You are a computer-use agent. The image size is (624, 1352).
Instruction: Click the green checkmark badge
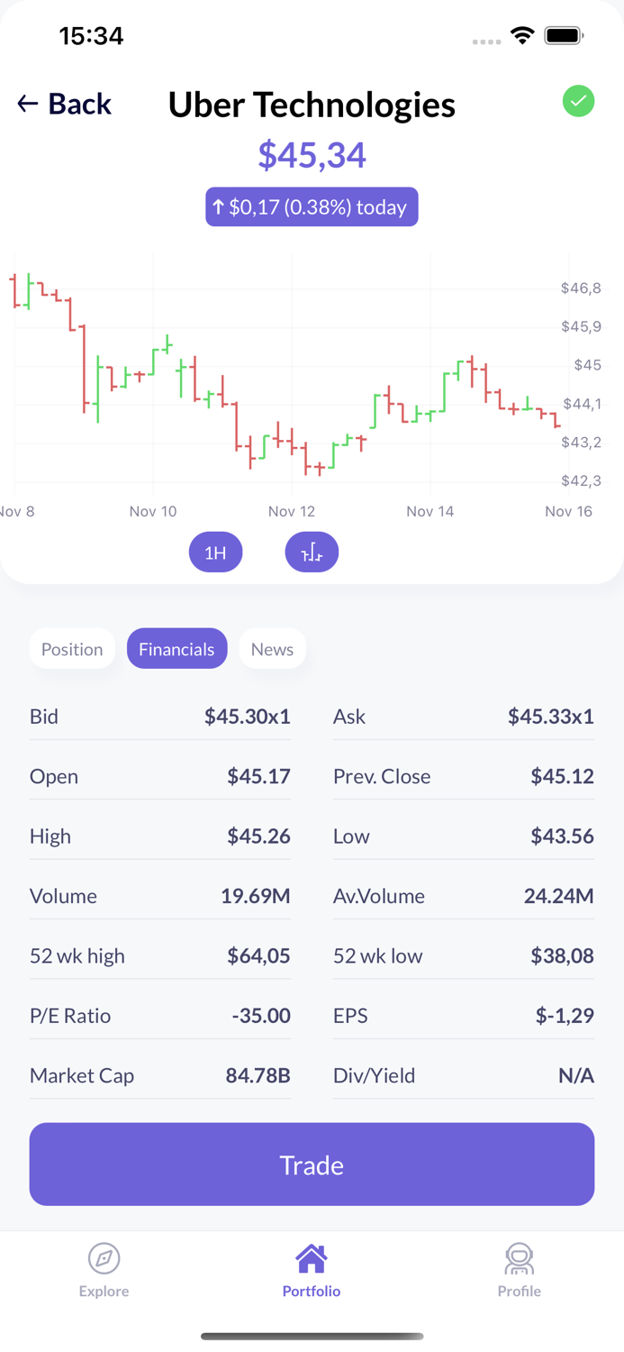coord(579,102)
